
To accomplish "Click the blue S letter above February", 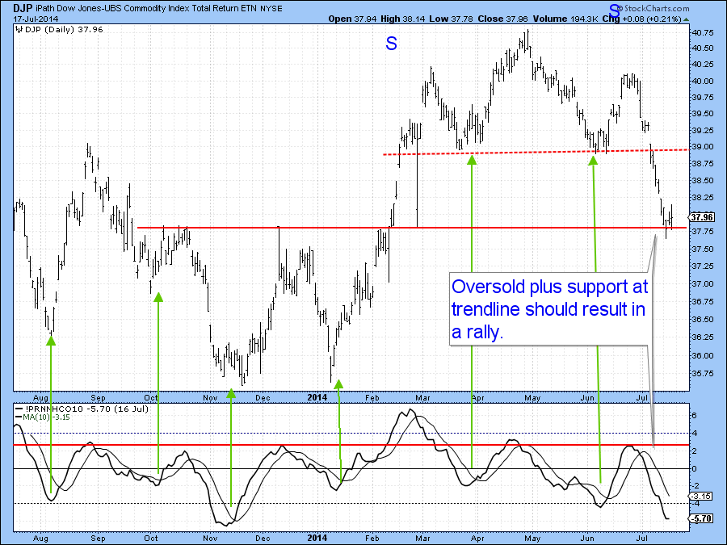I will [391, 44].
